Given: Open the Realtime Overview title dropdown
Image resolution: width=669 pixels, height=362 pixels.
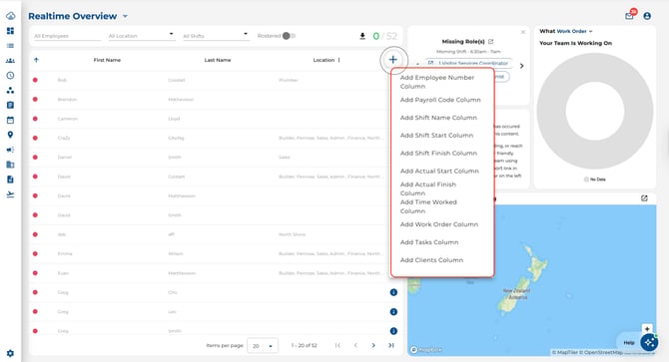Looking at the screenshot, I should [125, 16].
